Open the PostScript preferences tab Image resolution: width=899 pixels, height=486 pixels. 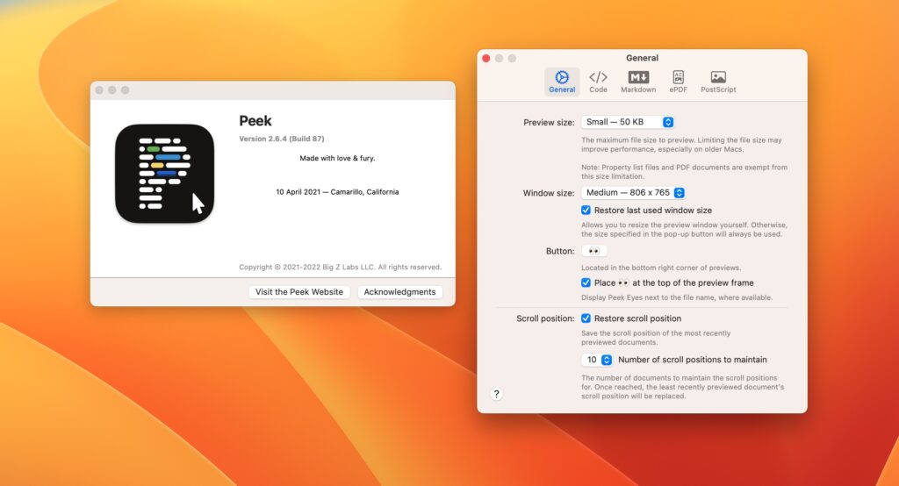coord(718,82)
